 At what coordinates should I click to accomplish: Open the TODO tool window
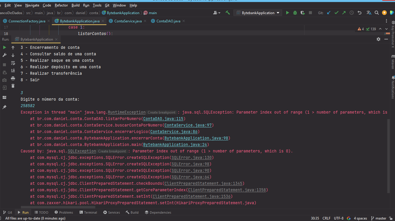coord(41,212)
